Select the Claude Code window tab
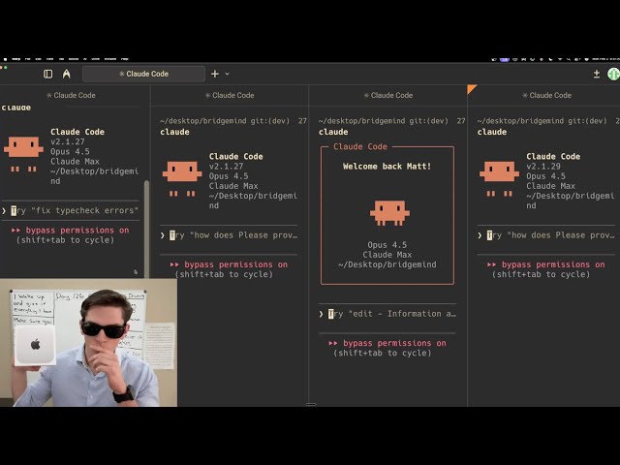 coord(144,74)
